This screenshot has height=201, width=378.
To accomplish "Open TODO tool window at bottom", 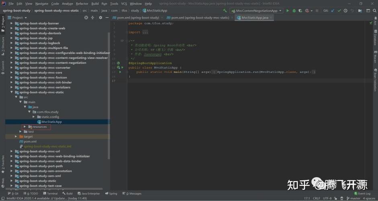I will pyautogui.click(x=31, y=193).
